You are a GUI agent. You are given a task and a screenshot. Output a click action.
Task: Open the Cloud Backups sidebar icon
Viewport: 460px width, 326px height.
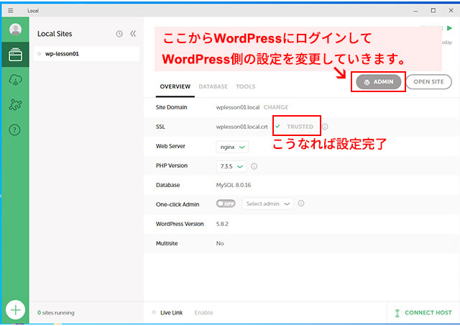pyautogui.click(x=15, y=80)
